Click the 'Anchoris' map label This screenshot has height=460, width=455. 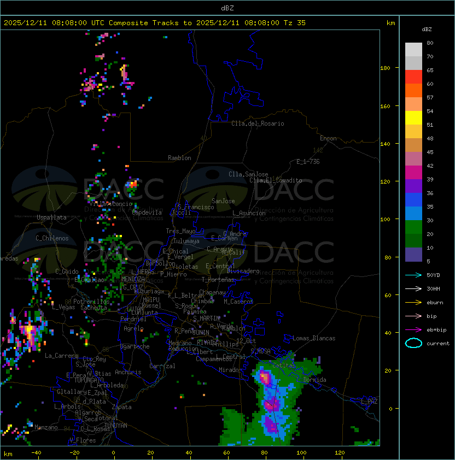(x=128, y=372)
